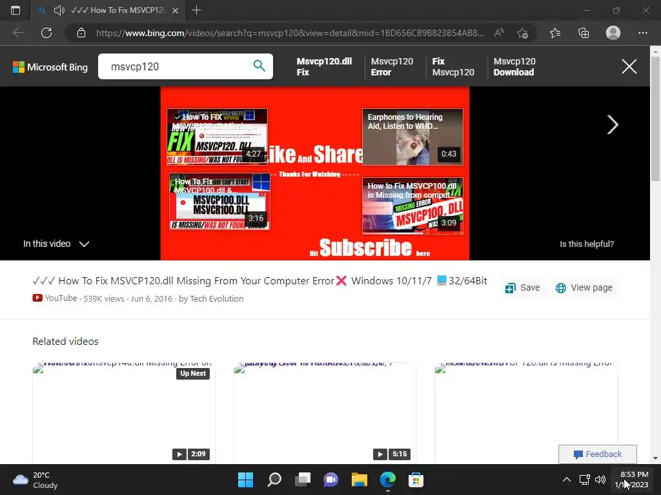Open the 5:15 related video
The image size is (661, 495).
325,412
